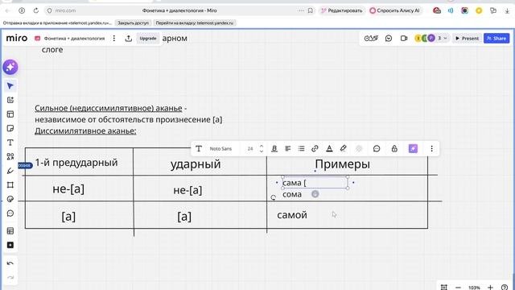Open text color picker

click(329, 148)
